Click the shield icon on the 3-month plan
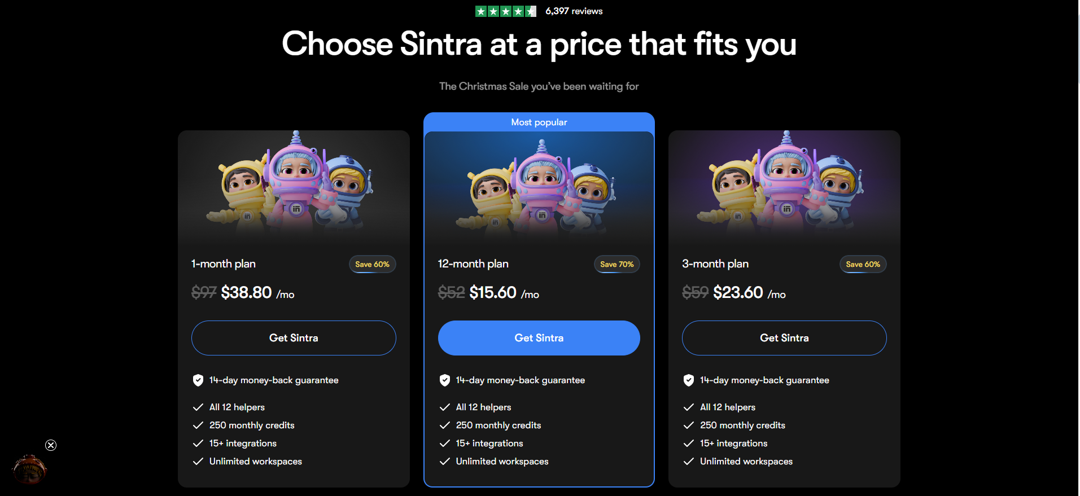 (x=689, y=380)
